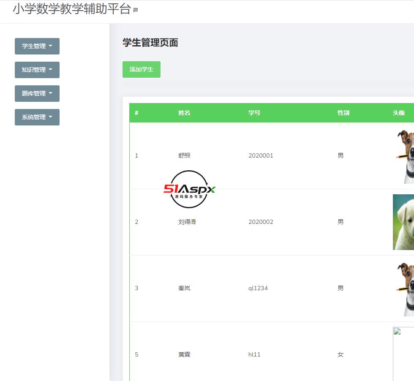The width and height of the screenshot is (414, 381).
Task: Open the 知识管理 dropdown menu
Action: tap(37, 70)
